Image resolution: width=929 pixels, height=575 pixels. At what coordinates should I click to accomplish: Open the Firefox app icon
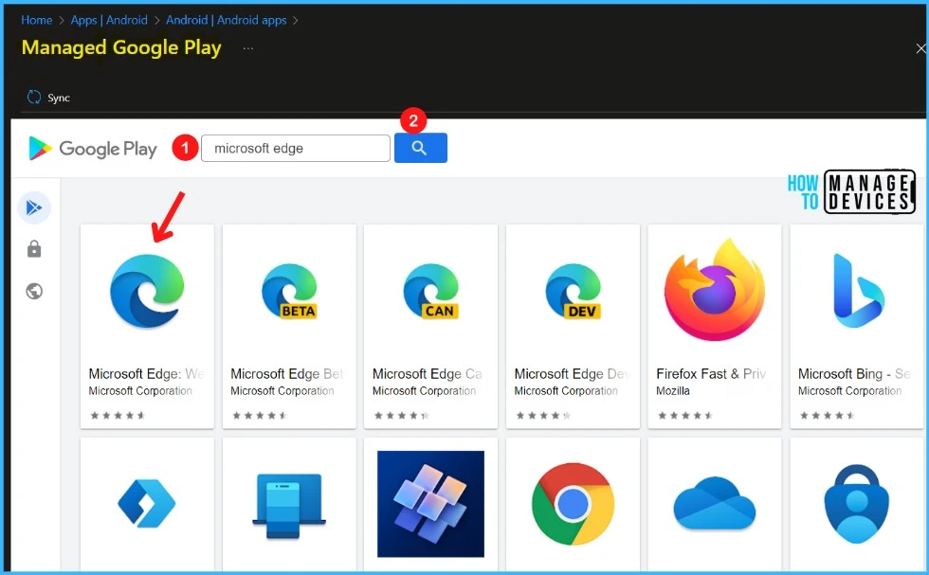[715, 290]
